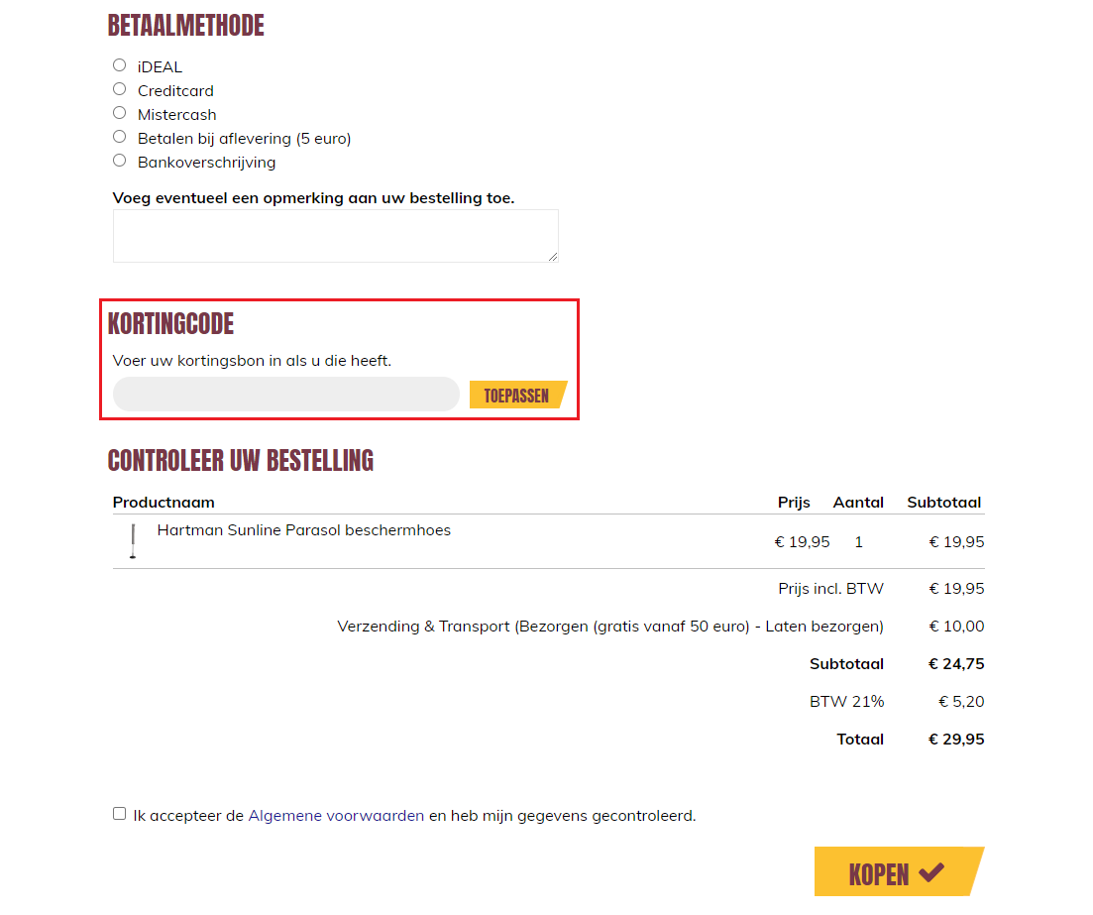The image size is (1093, 915).
Task: Click the Prijs column header
Action: 794,502
